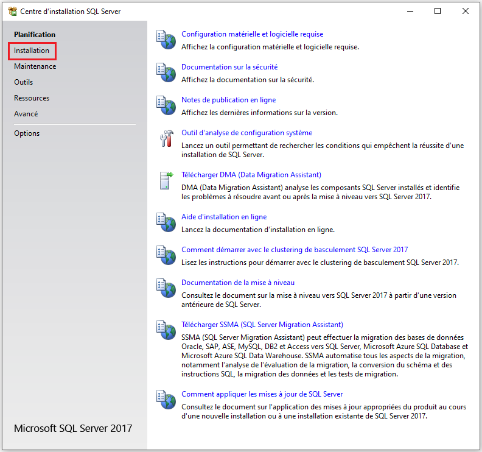Click the server download icon beside Télécharger DMA
Image resolution: width=482 pixels, height=452 pixels.
pos(166,180)
